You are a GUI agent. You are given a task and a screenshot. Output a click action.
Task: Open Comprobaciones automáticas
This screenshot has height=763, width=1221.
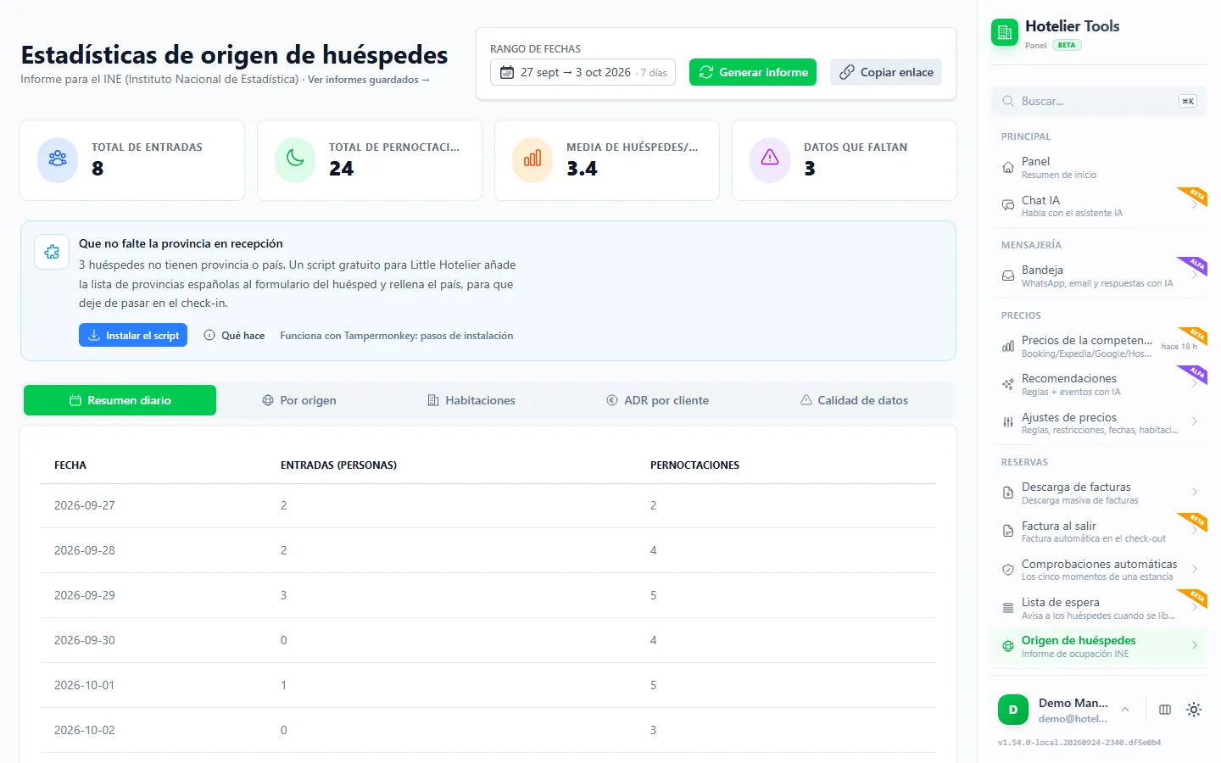(1099, 570)
